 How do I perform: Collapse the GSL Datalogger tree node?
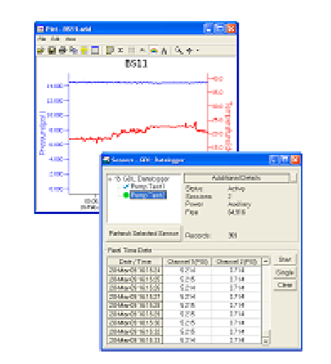(x=110, y=179)
